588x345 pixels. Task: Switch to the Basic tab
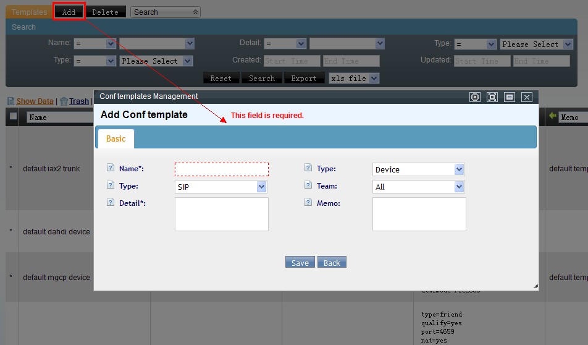coord(115,139)
